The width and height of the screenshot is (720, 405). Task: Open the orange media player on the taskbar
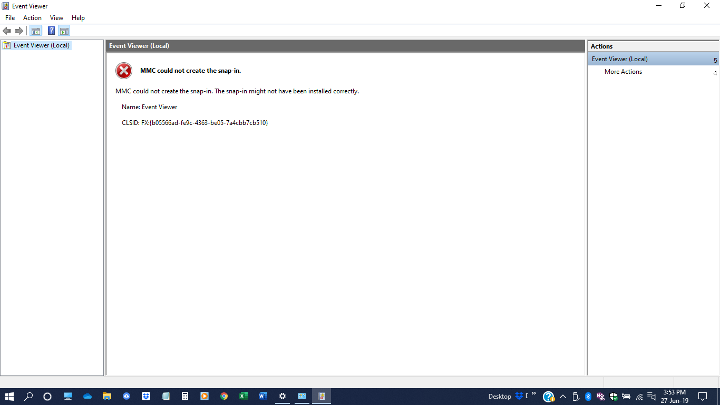coord(205,396)
